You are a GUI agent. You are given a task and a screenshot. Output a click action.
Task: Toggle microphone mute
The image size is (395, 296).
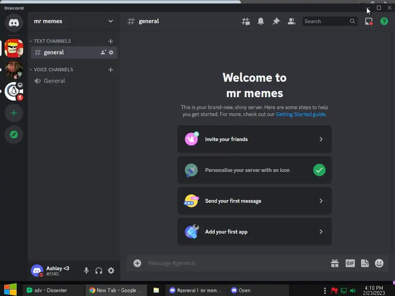pyautogui.click(x=86, y=271)
